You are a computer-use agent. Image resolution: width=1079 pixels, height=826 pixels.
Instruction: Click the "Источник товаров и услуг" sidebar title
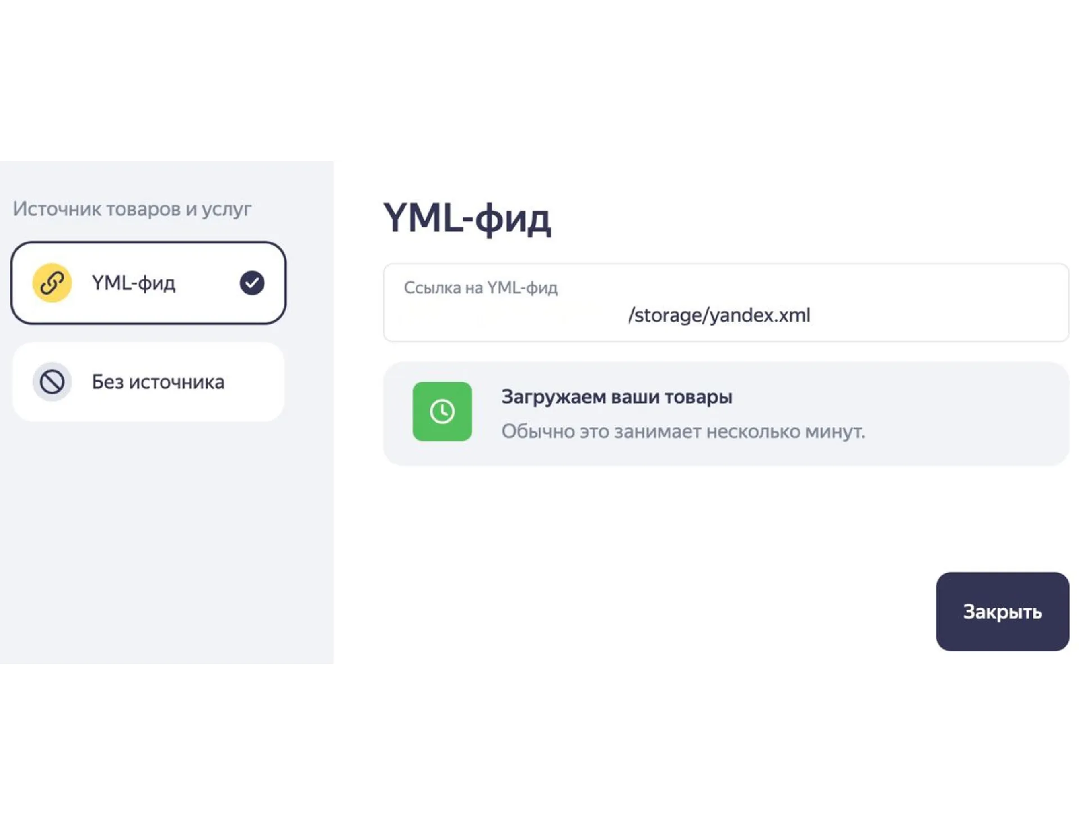click(132, 209)
